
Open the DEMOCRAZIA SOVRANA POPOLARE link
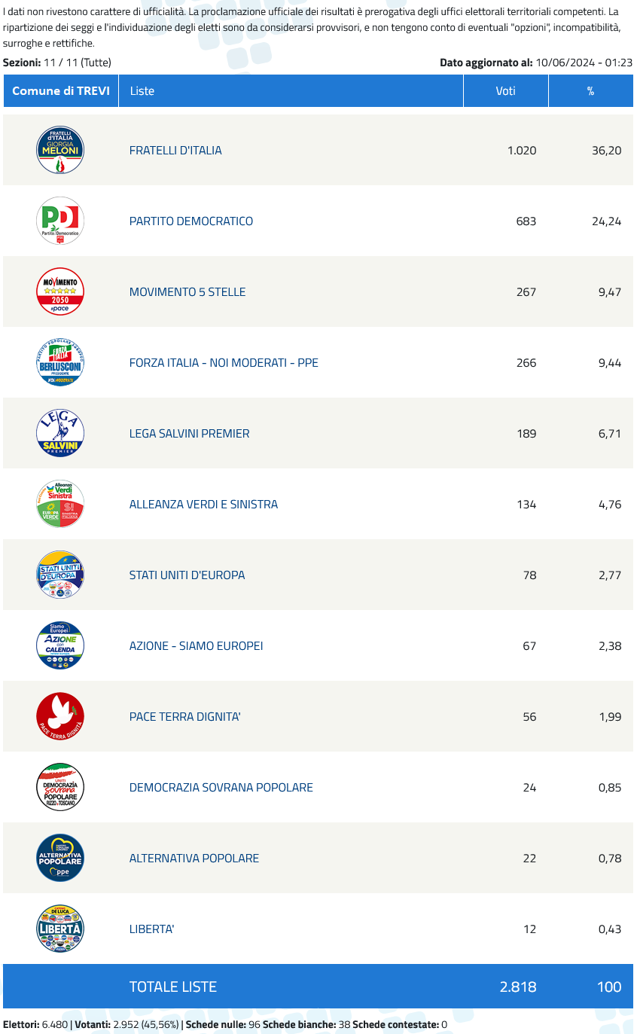point(221,787)
